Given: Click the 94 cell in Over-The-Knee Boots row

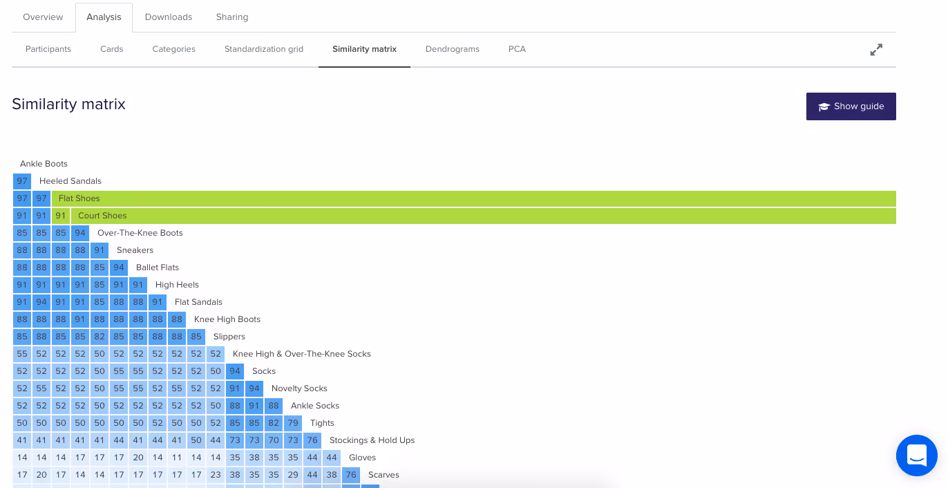Looking at the screenshot, I should (x=80, y=233).
